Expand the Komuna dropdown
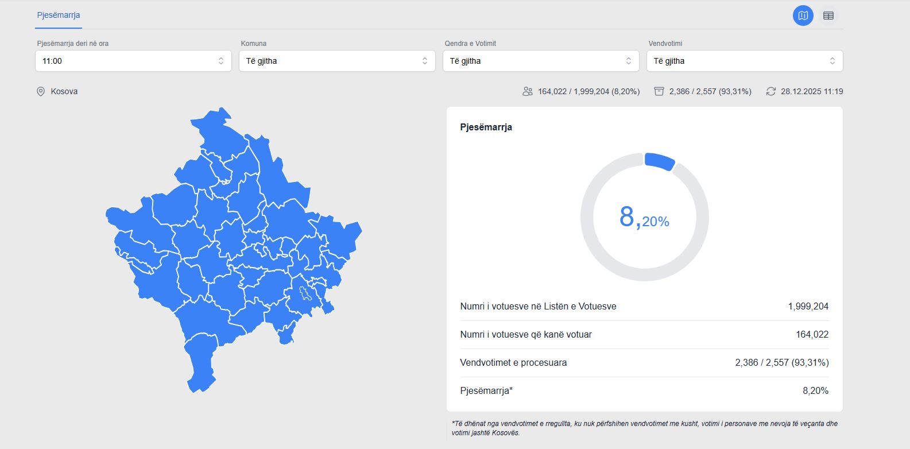 (x=336, y=61)
